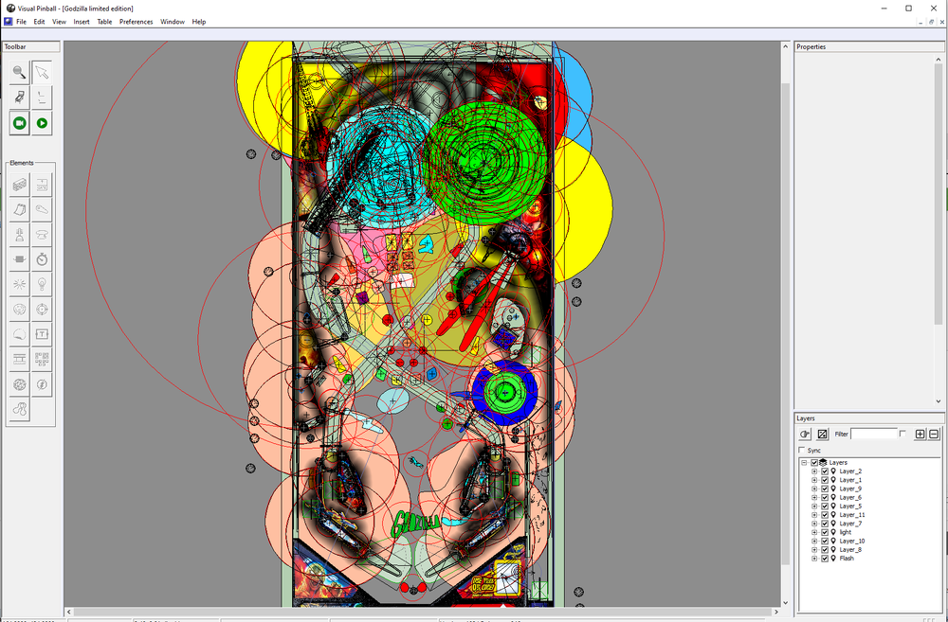
Task: Toggle the checkbox beside the Filter field
Action: point(902,434)
